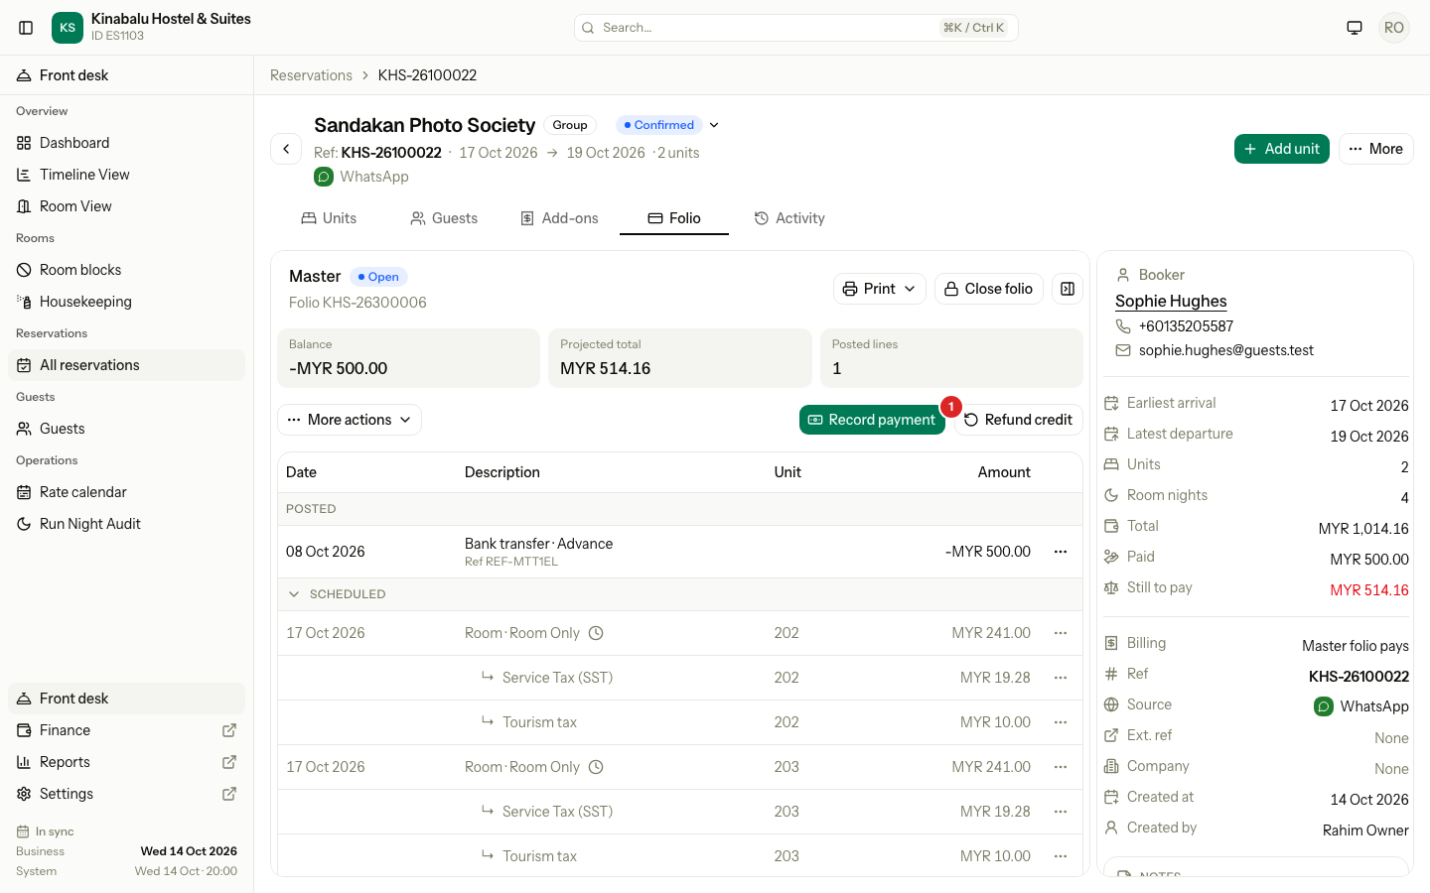The width and height of the screenshot is (1430, 893).
Task: Click the sophie.hughes@guests.test email
Action: pos(1226,350)
